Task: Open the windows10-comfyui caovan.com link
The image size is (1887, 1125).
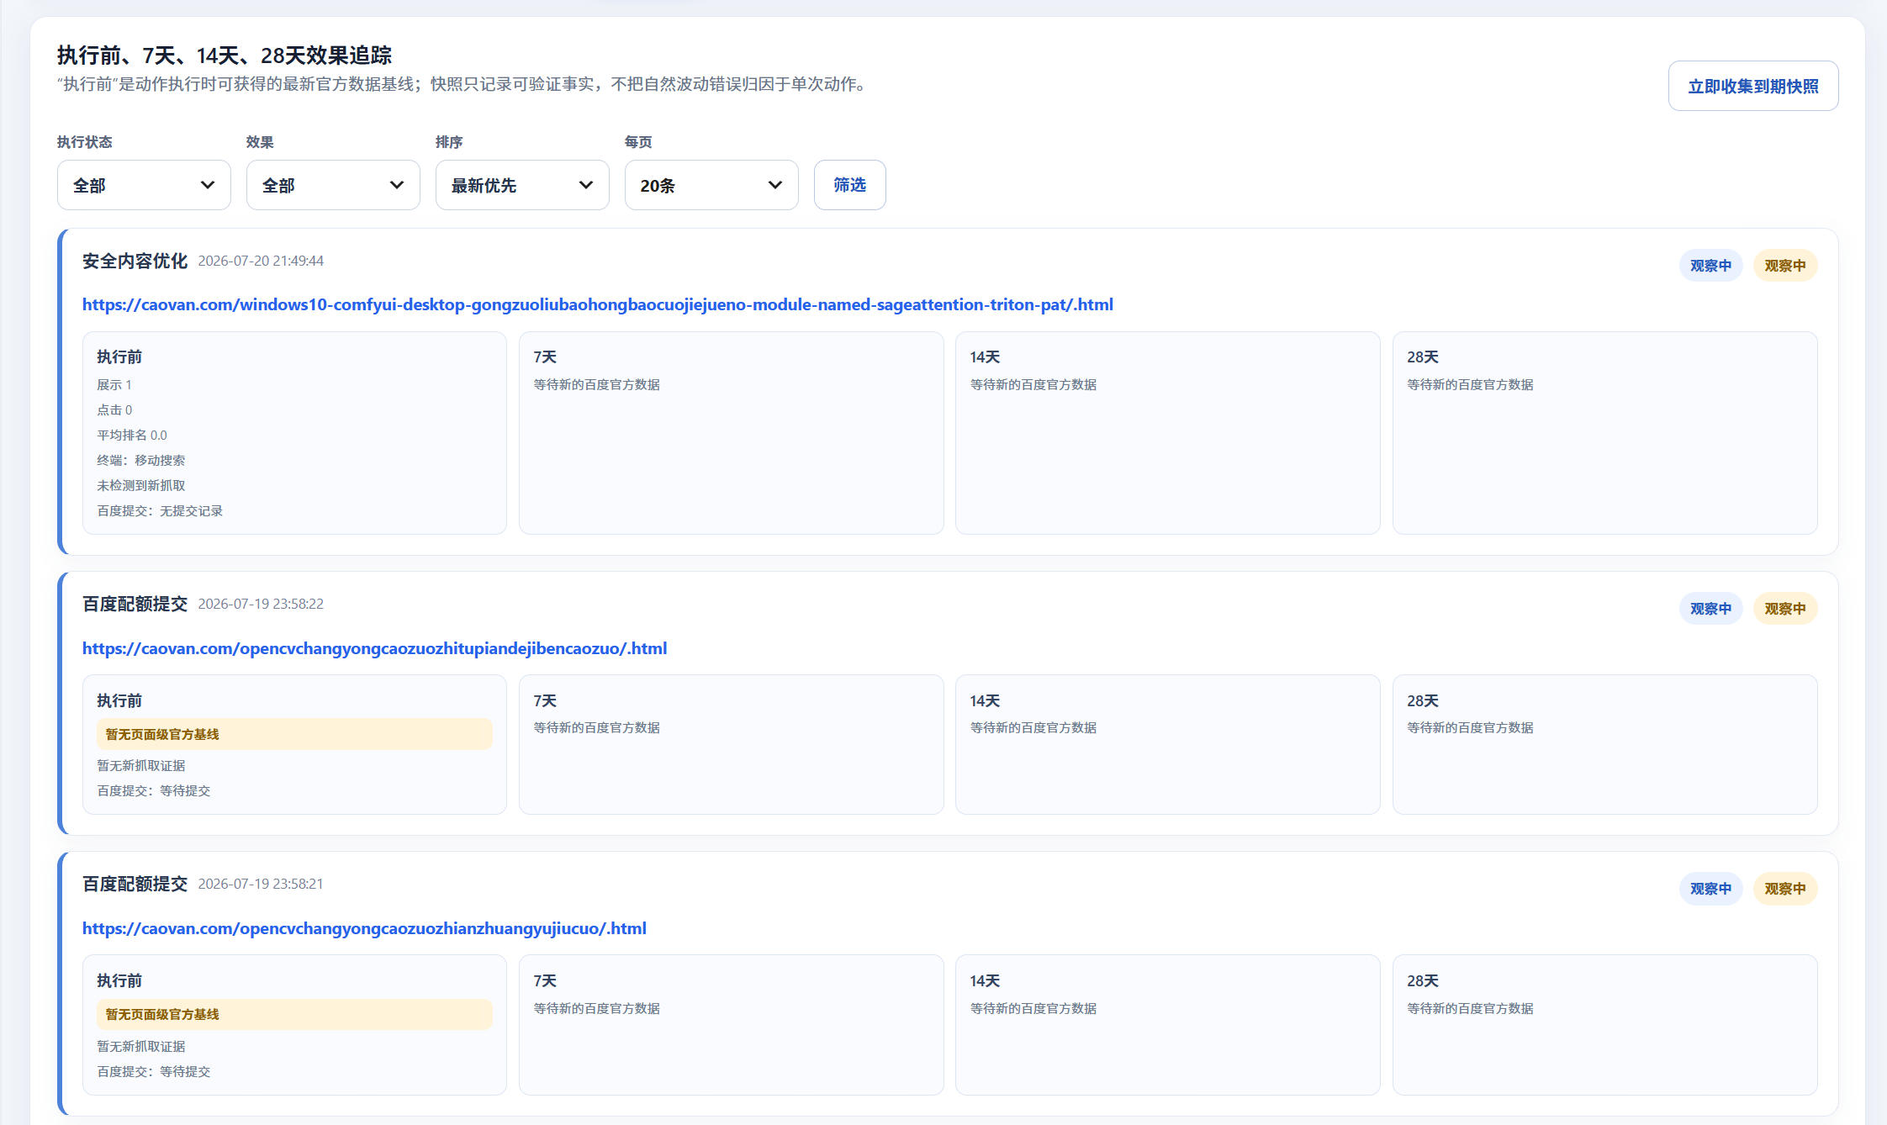Action: tap(598, 304)
